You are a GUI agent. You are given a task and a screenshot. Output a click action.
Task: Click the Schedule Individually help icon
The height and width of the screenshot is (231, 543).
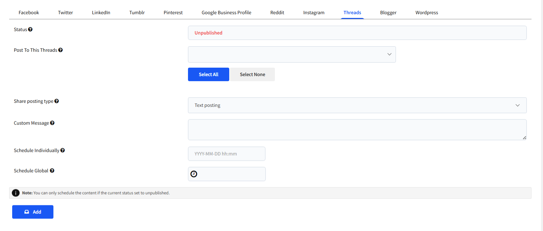pos(63,151)
